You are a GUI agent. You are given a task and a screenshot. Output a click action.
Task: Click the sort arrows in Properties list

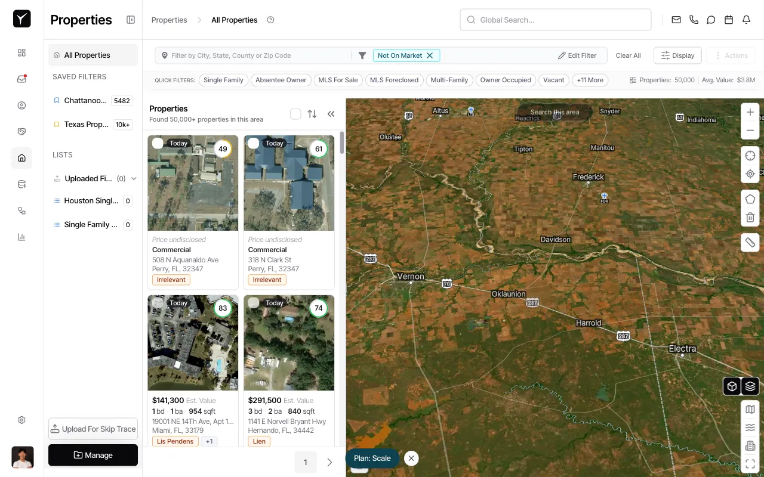[x=312, y=114]
